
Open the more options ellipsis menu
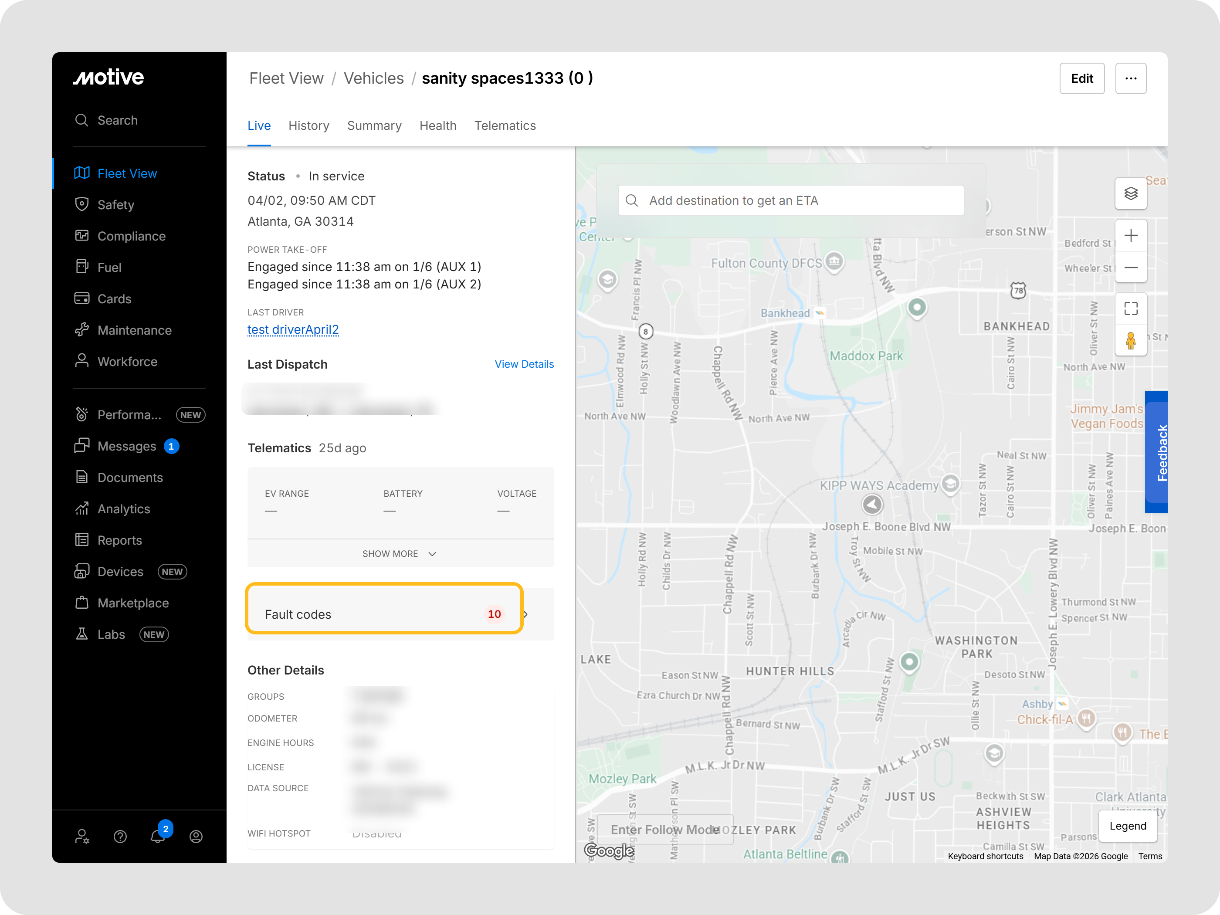pos(1131,78)
